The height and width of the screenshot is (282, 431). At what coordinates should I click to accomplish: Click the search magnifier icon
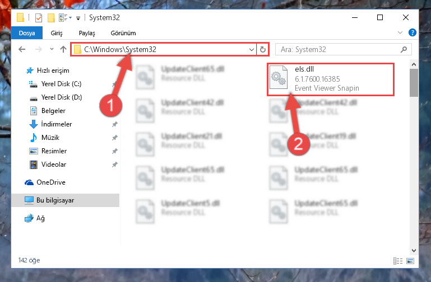(404, 49)
